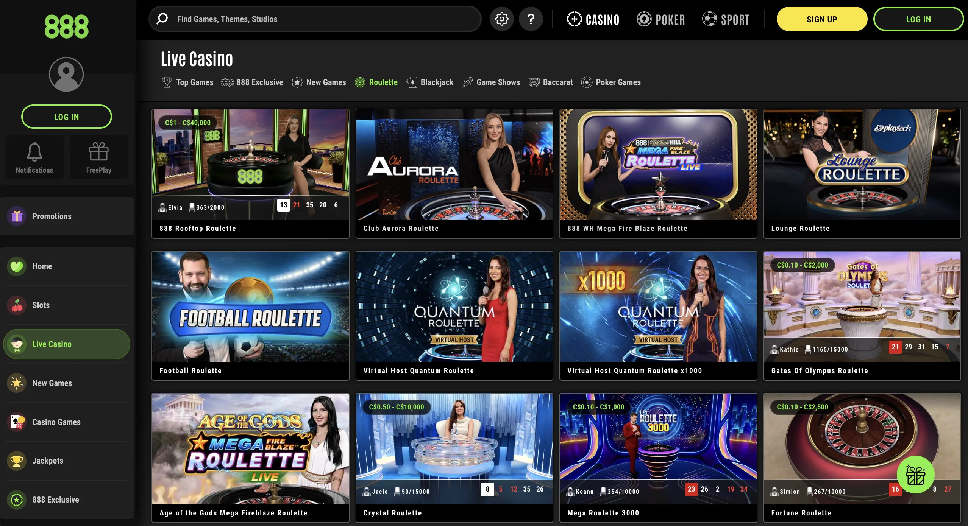Open the Crystal Roulette game
Image resolution: width=968 pixels, height=526 pixels.
pos(454,458)
